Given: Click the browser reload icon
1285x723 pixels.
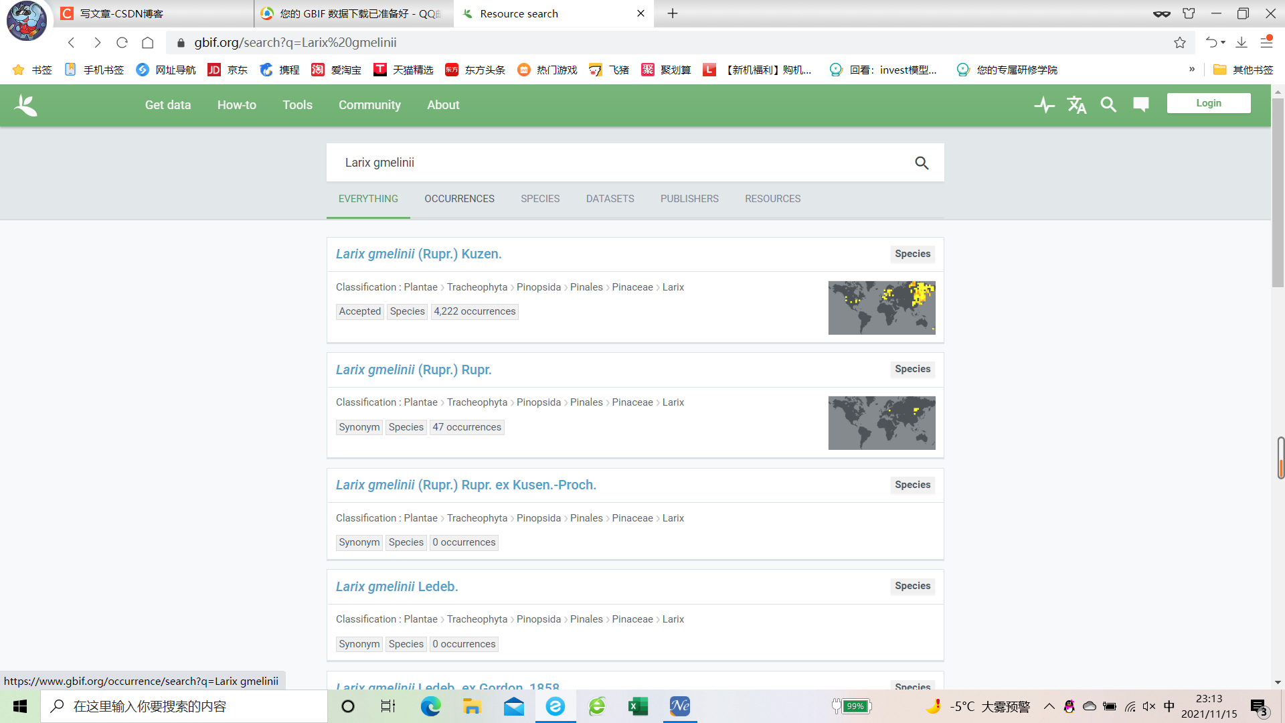Looking at the screenshot, I should (x=122, y=43).
